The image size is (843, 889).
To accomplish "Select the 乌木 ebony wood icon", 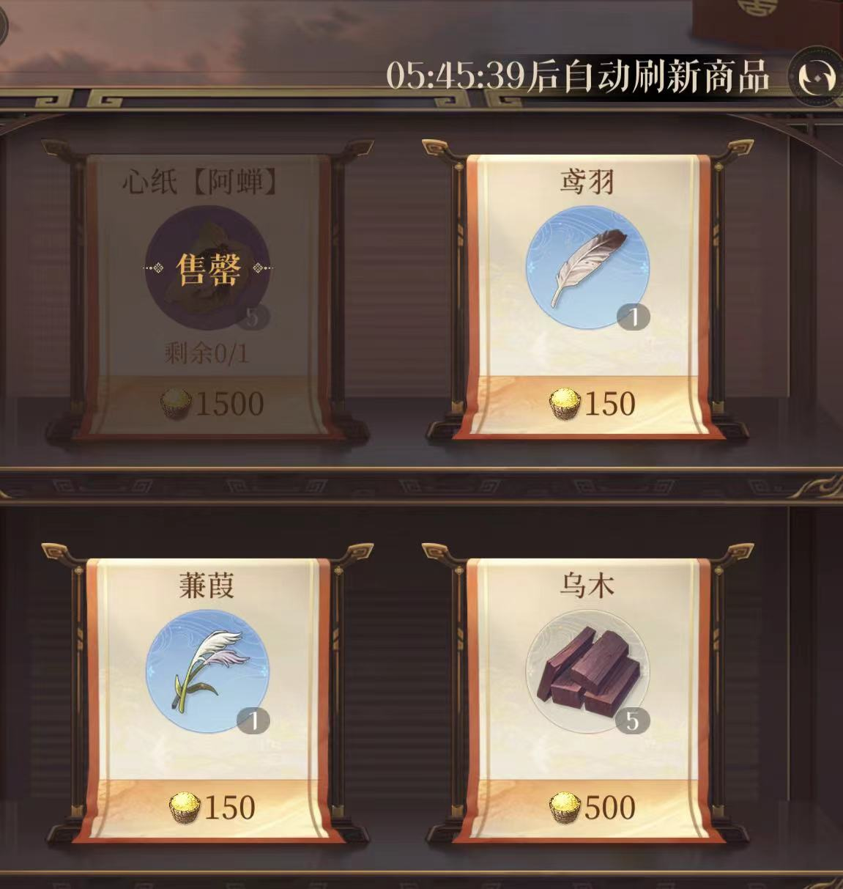I will [x=587, y=671].
